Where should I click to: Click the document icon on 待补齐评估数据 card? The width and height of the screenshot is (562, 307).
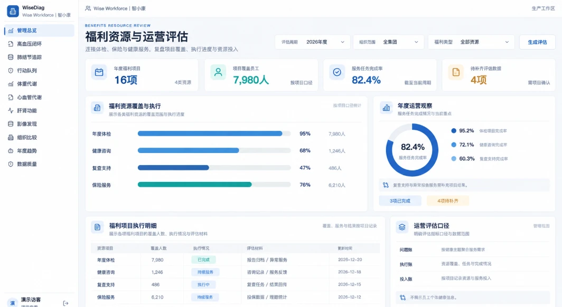pos(456,72)
